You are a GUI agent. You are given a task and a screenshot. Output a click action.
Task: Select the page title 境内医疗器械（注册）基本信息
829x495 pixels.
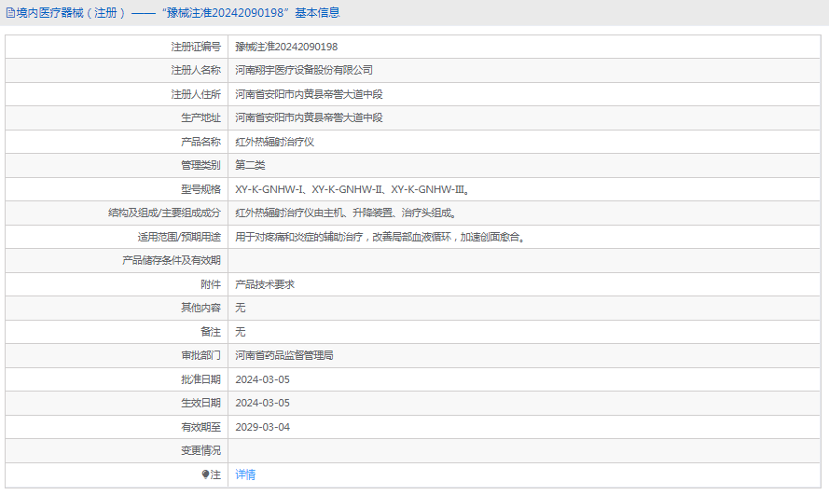177,13
